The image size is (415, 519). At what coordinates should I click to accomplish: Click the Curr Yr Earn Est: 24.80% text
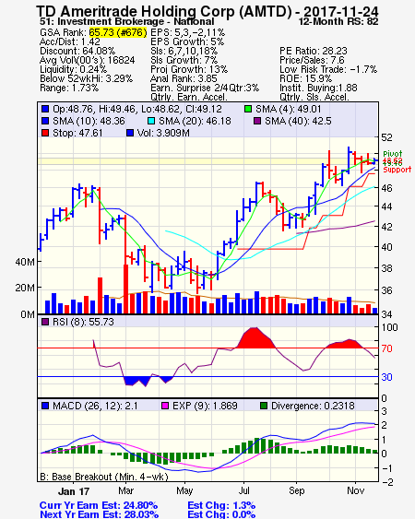(99, 506)
